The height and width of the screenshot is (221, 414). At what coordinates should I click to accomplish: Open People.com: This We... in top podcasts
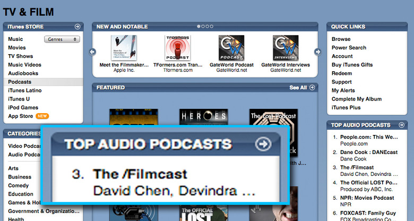coord(369,137)
